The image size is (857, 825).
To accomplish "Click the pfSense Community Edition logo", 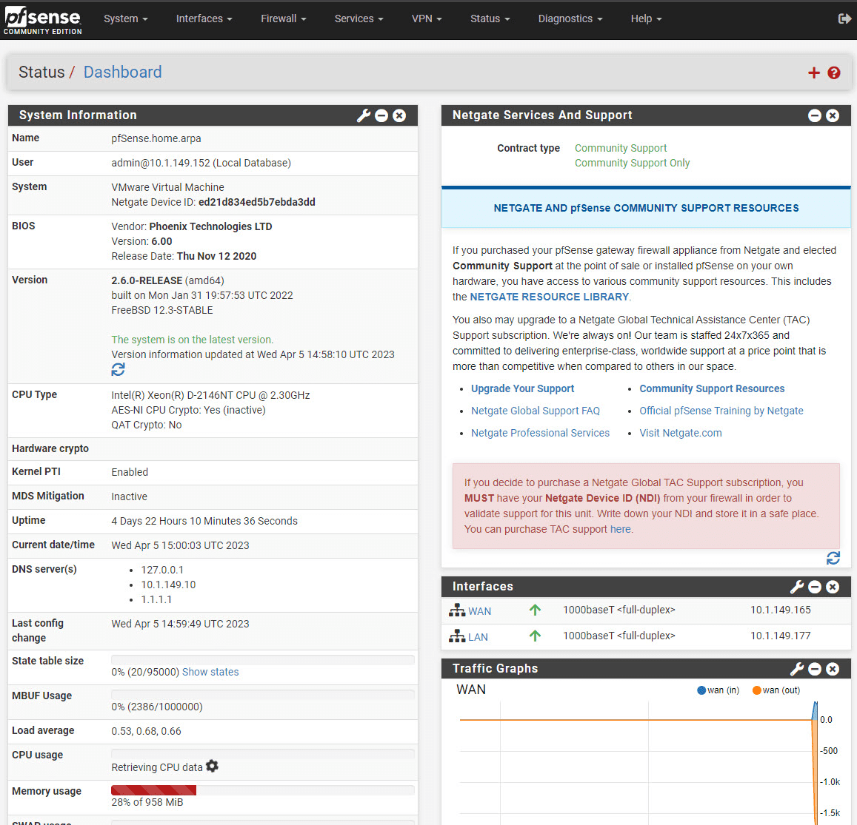I will pos(43,21).
